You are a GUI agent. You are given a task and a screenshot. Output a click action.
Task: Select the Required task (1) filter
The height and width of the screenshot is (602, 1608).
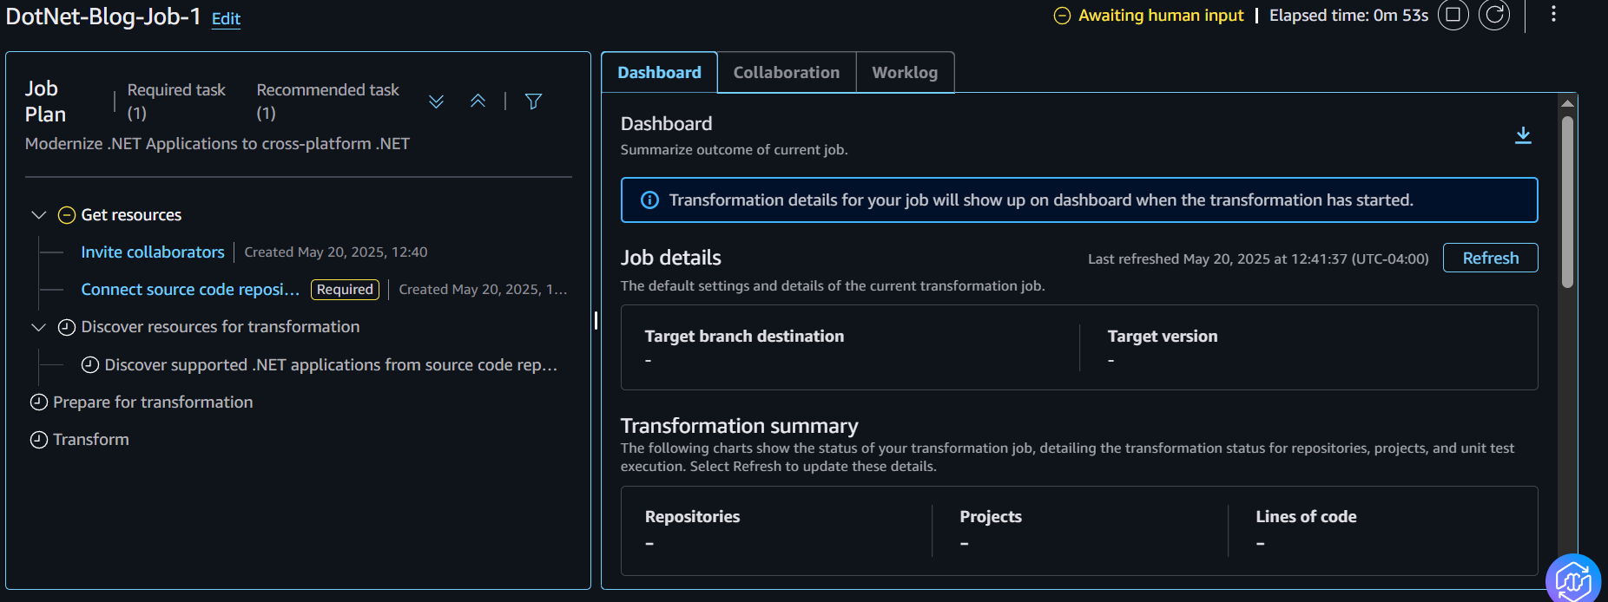[x=176, y=101]
